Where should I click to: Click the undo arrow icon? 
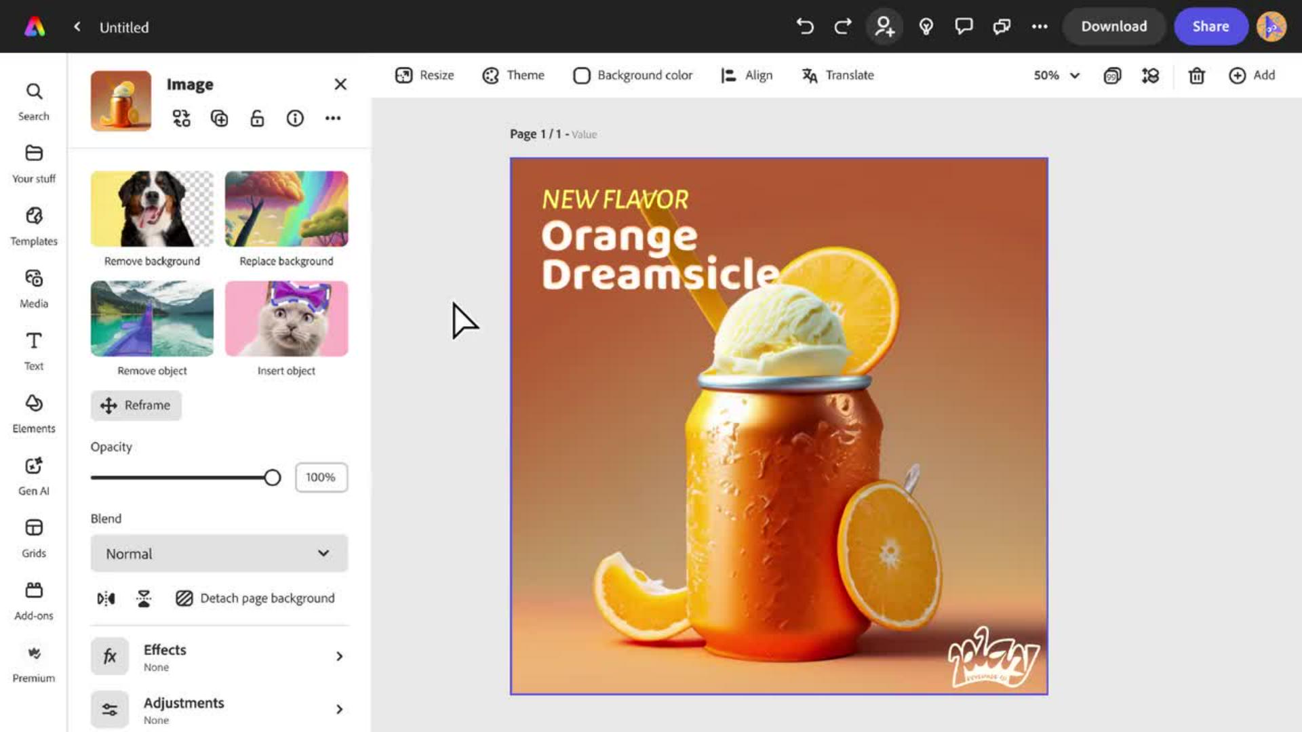tap(805, 26)
